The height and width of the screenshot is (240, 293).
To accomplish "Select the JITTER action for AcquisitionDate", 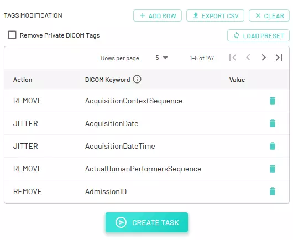I will tap(25, 123).
